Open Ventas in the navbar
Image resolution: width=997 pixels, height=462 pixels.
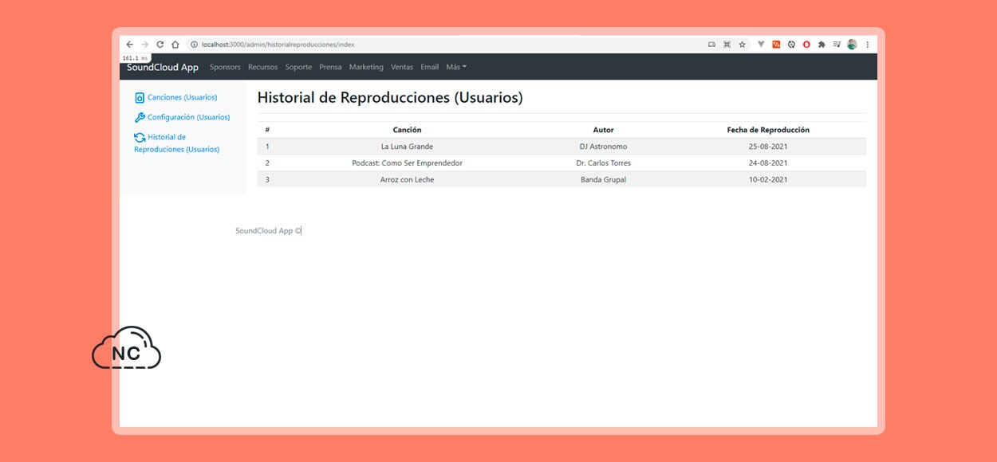point(402,67)
